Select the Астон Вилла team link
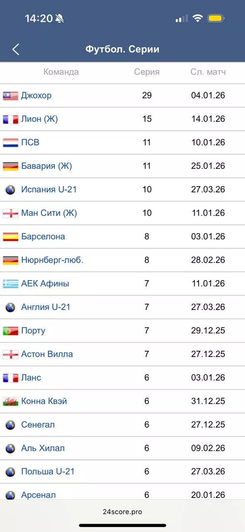This screenshot has width=245, height=532. pyautogui.click(x=47, y=354)
